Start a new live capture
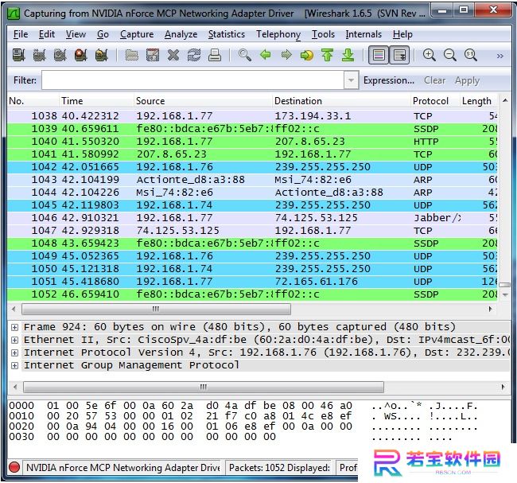Viewport: 517px width, 483px height. tap(60, 55)
